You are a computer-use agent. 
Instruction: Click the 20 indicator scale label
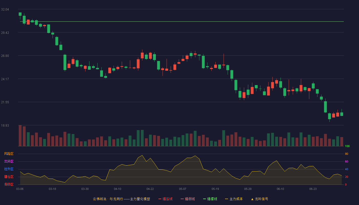point(346,177)
